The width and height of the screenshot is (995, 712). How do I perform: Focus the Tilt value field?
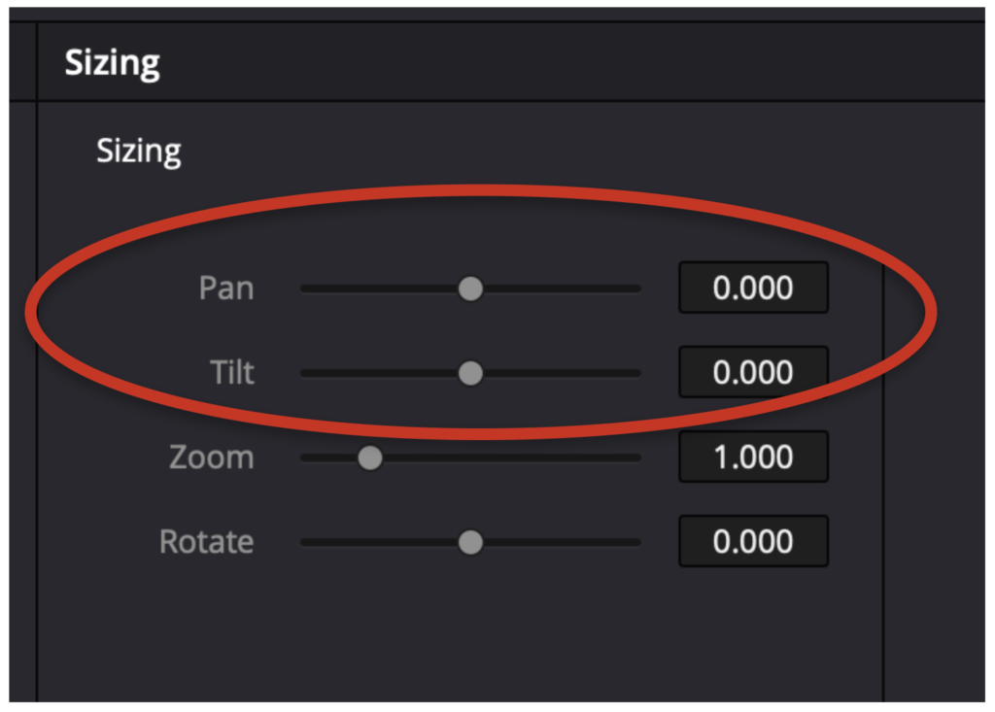click(753, 372)
